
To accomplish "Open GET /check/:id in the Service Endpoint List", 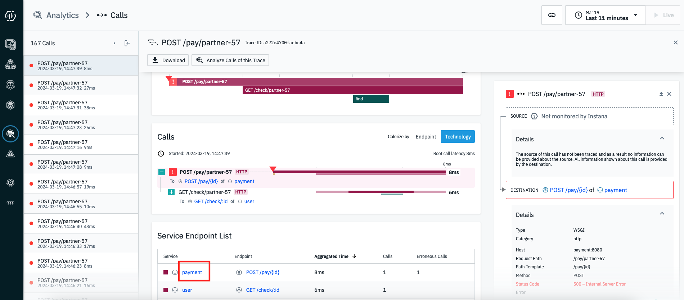I will (x=263, y=290).
